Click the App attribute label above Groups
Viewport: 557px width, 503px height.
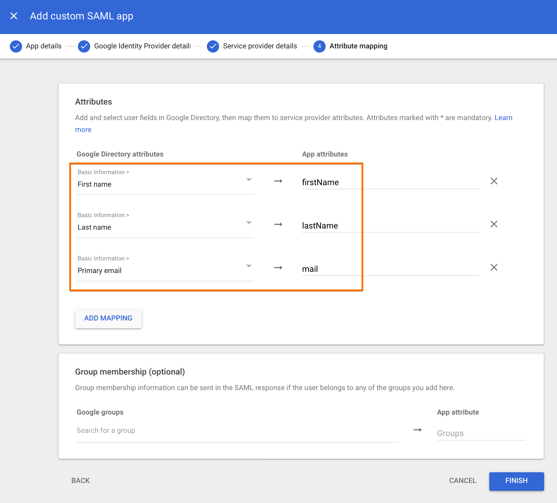point(458,412)
